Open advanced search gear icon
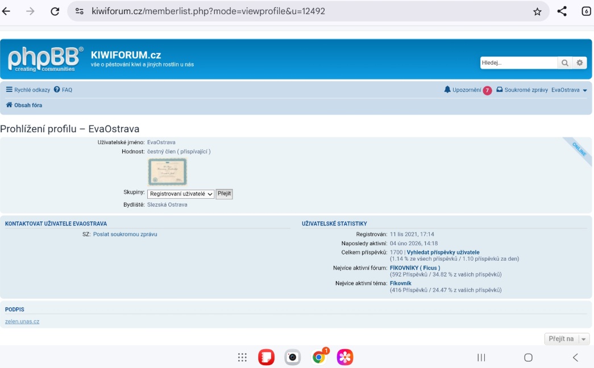The image size is (594, 368). point(580,63)
